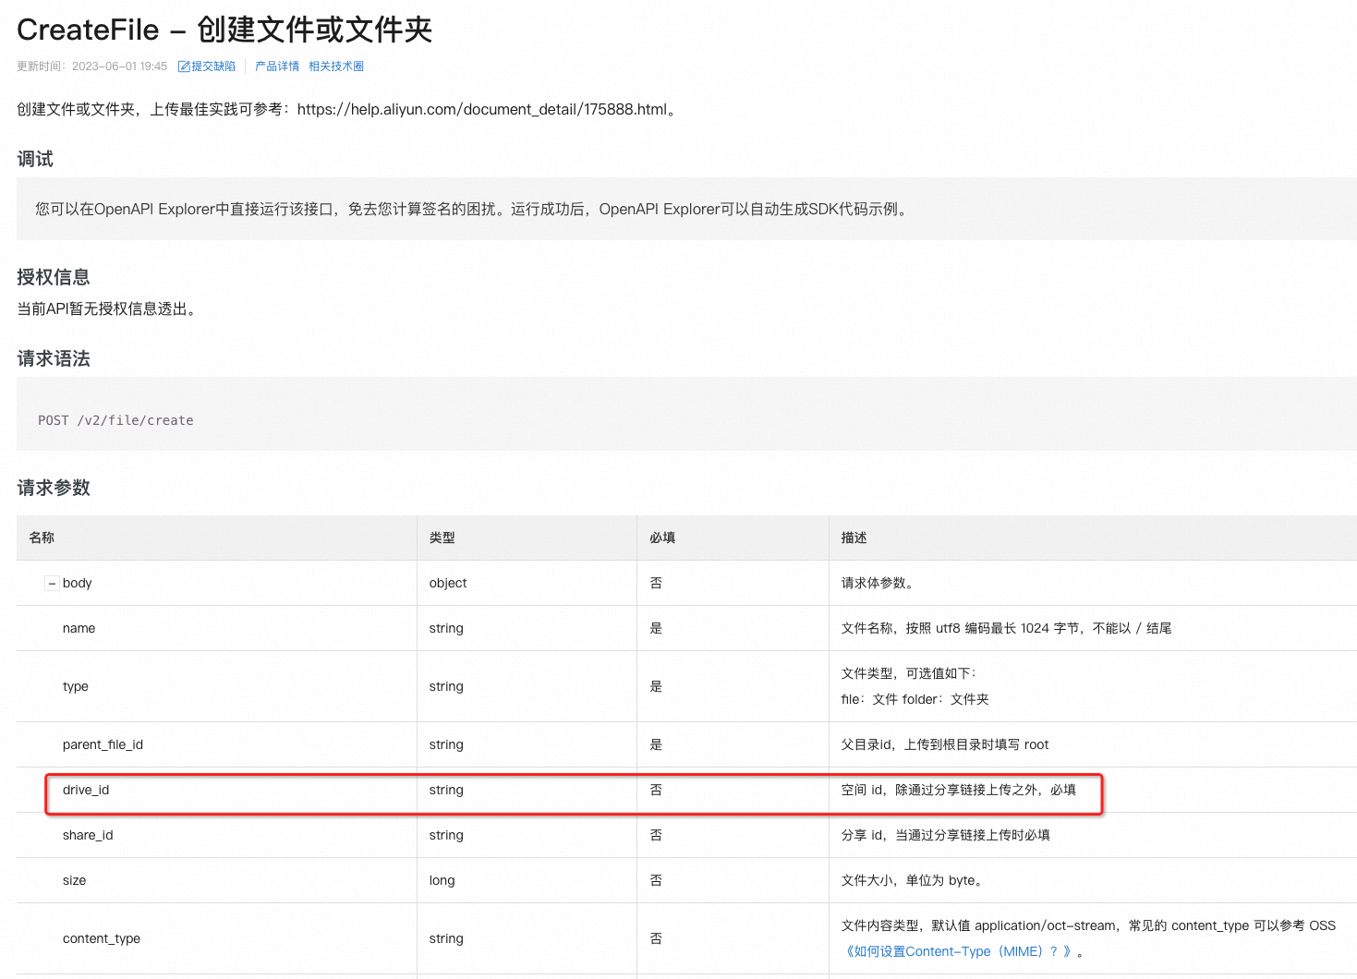Click the 授权信息 section heading
The image size is (1357, 979).
click(54, 277)
